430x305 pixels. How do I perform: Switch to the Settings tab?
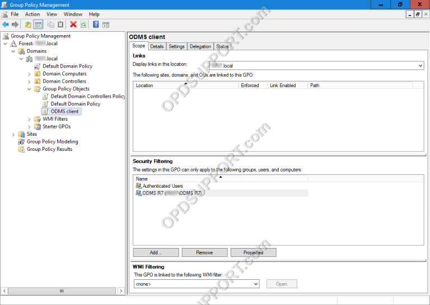click(176, 46)
